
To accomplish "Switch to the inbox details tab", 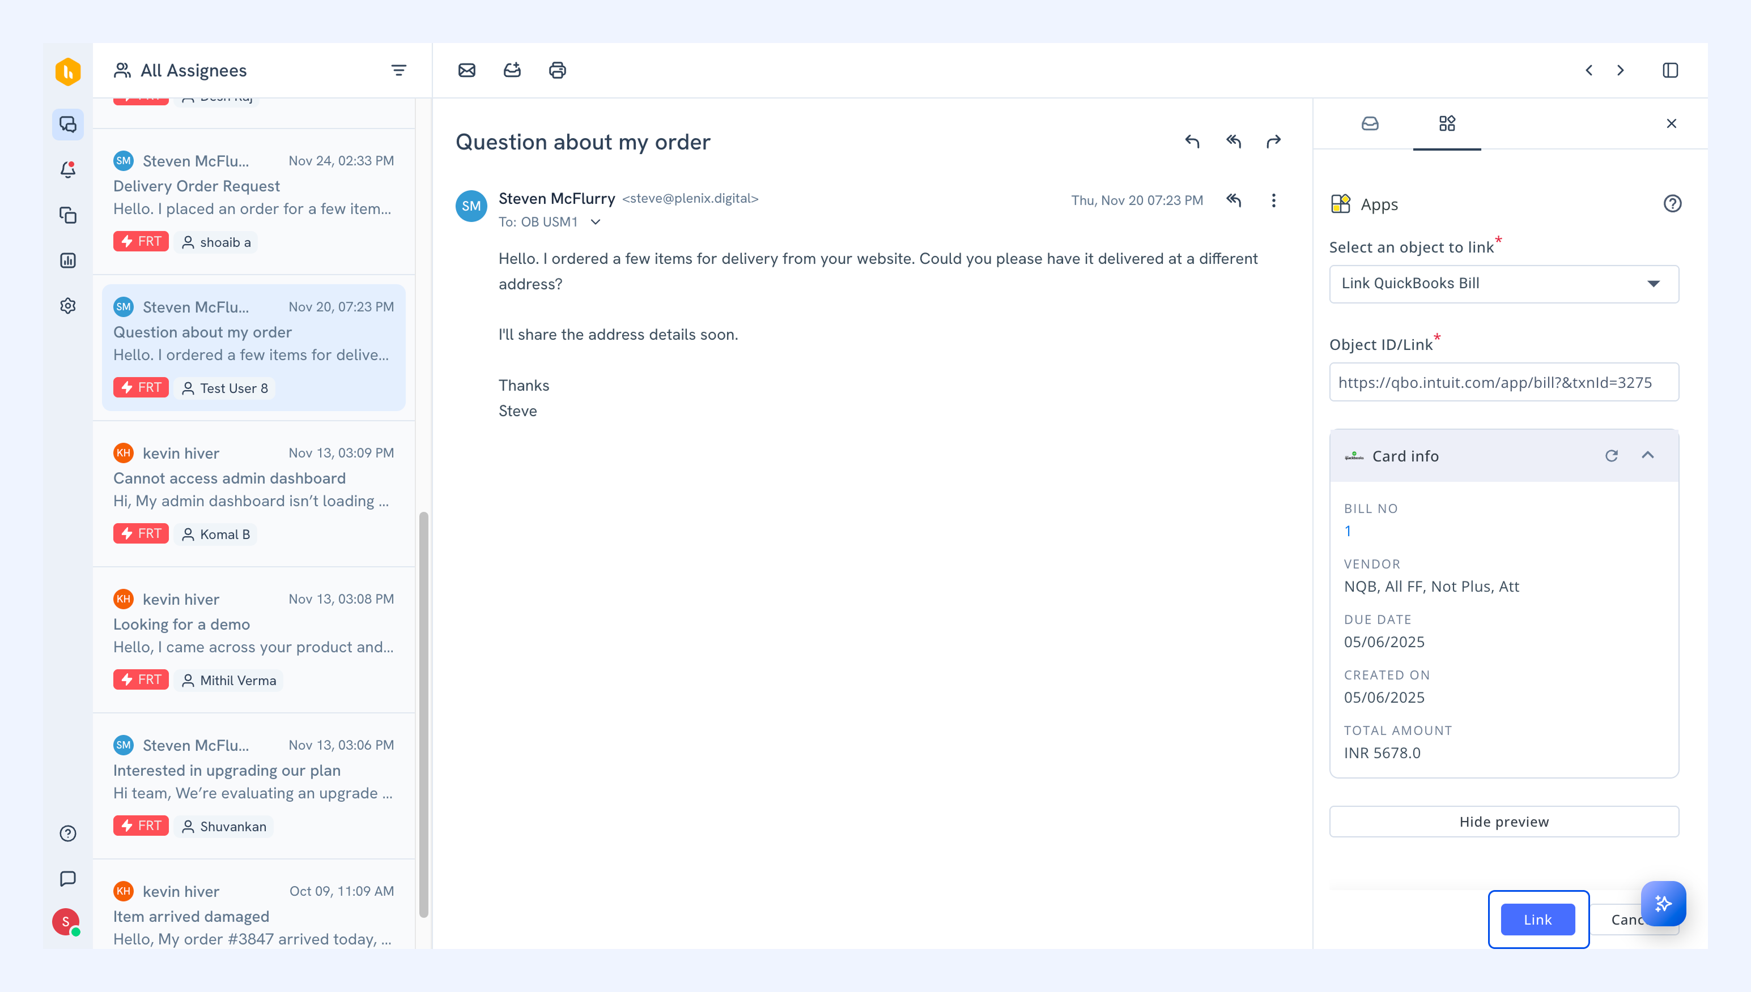I will coord(1370,123).
